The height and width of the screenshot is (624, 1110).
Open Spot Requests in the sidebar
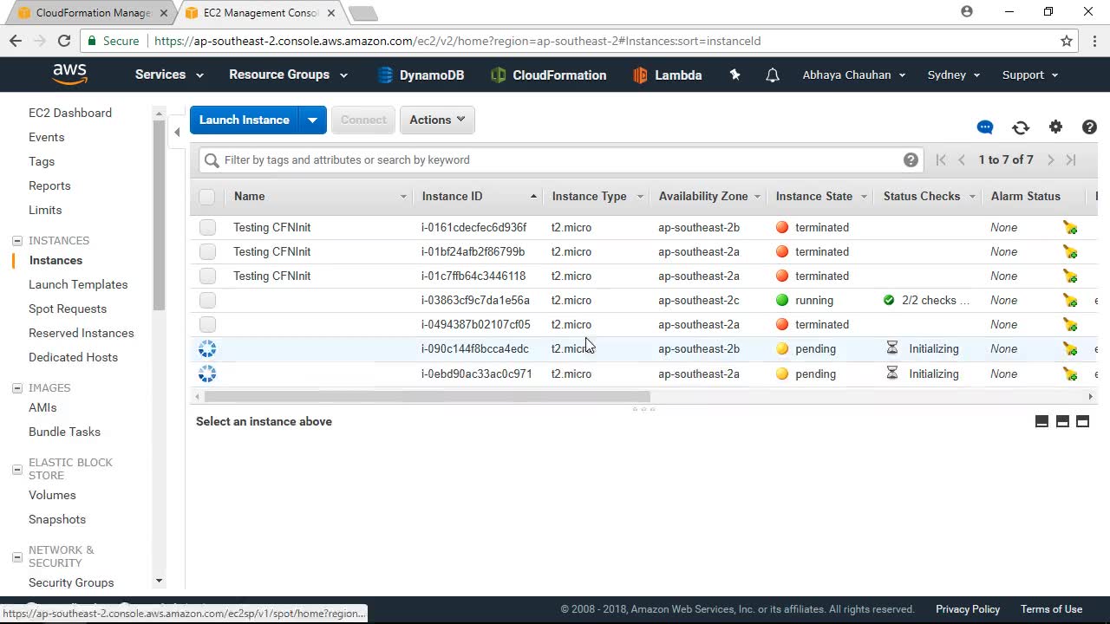pos(68,309)
